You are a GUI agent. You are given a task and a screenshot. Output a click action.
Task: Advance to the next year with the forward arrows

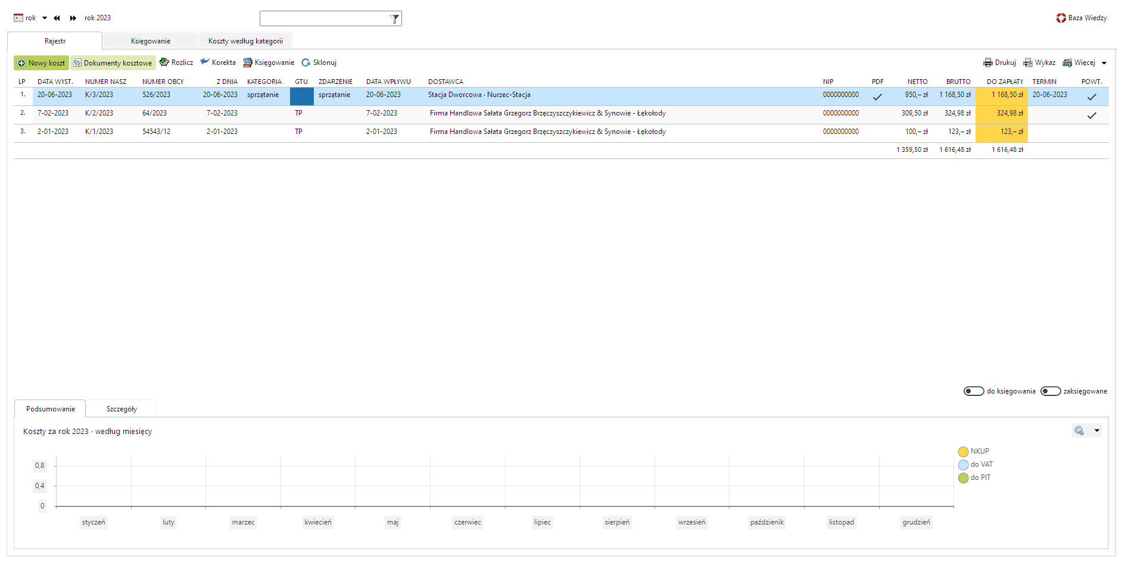tap(73, 18)
